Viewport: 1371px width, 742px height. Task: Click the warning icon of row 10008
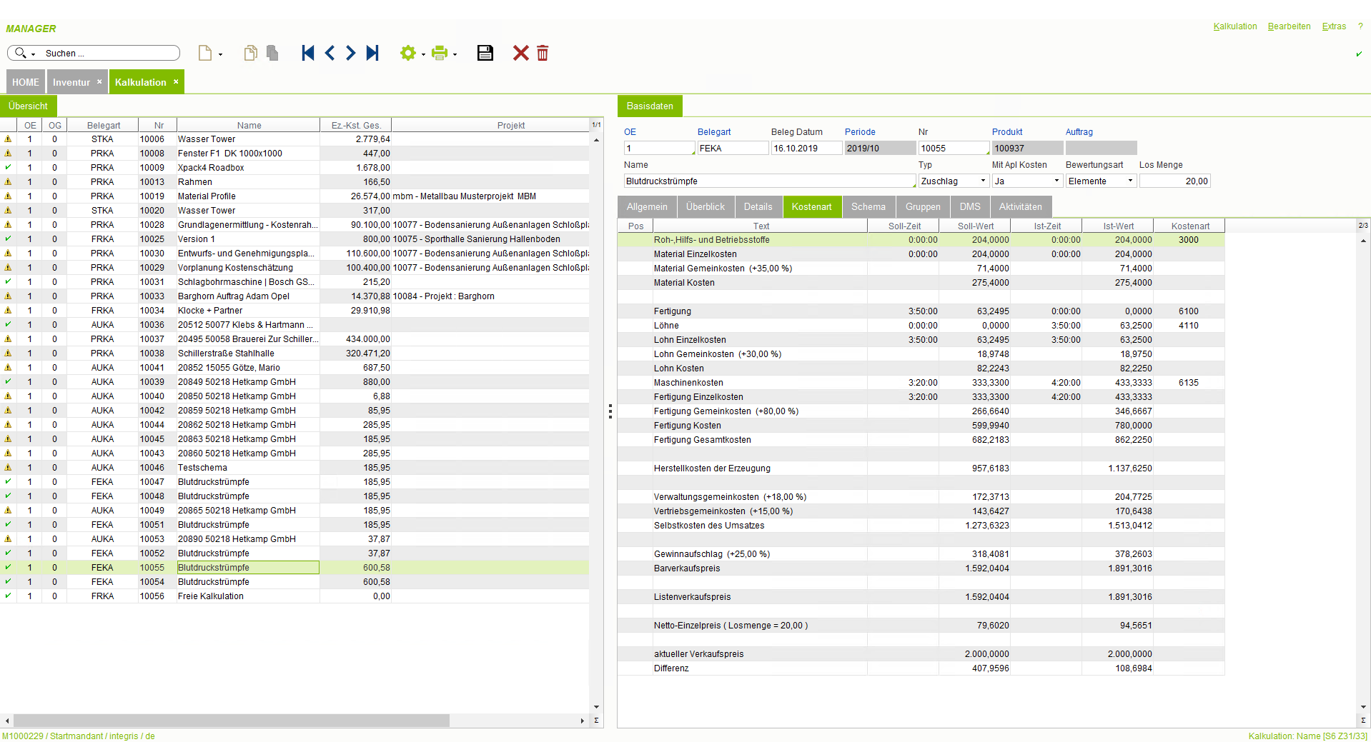[x=8, y=154]
